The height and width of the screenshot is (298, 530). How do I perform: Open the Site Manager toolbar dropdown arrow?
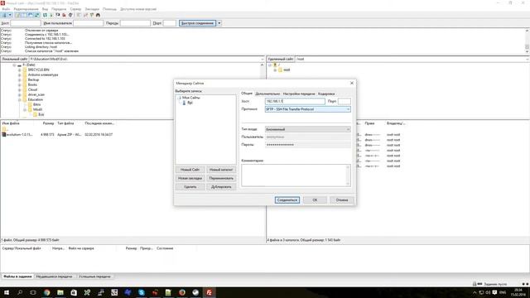(x=10, y=15)
